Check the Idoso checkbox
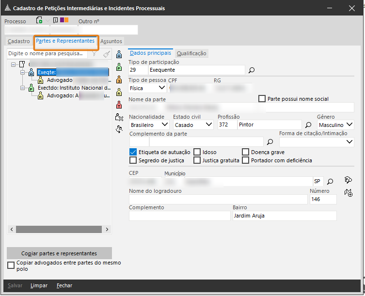Viewport: 365px width, 296px height. point(197,152)
